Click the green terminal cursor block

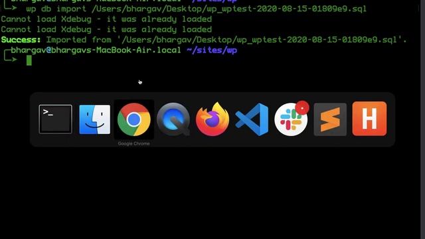29,60
